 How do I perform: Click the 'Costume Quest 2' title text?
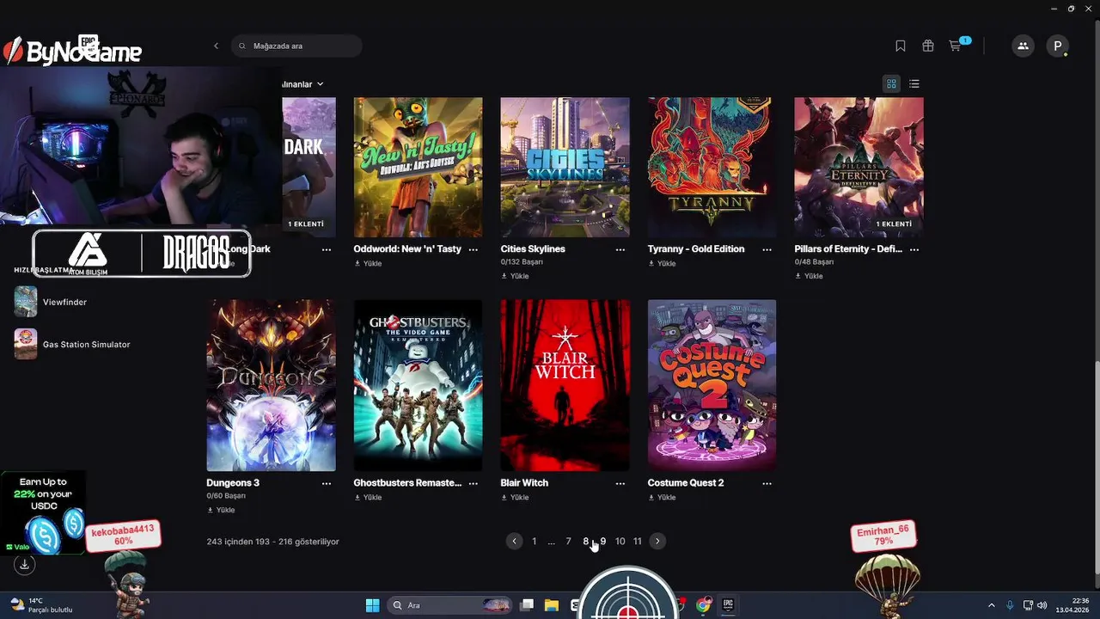686,483
